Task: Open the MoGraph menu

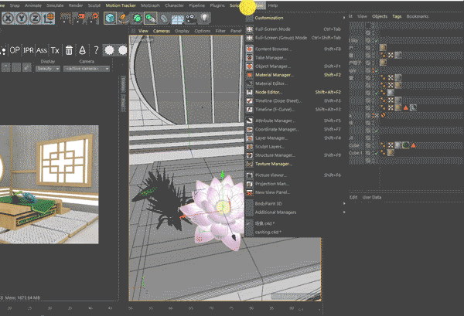Action: click(150, 5)
